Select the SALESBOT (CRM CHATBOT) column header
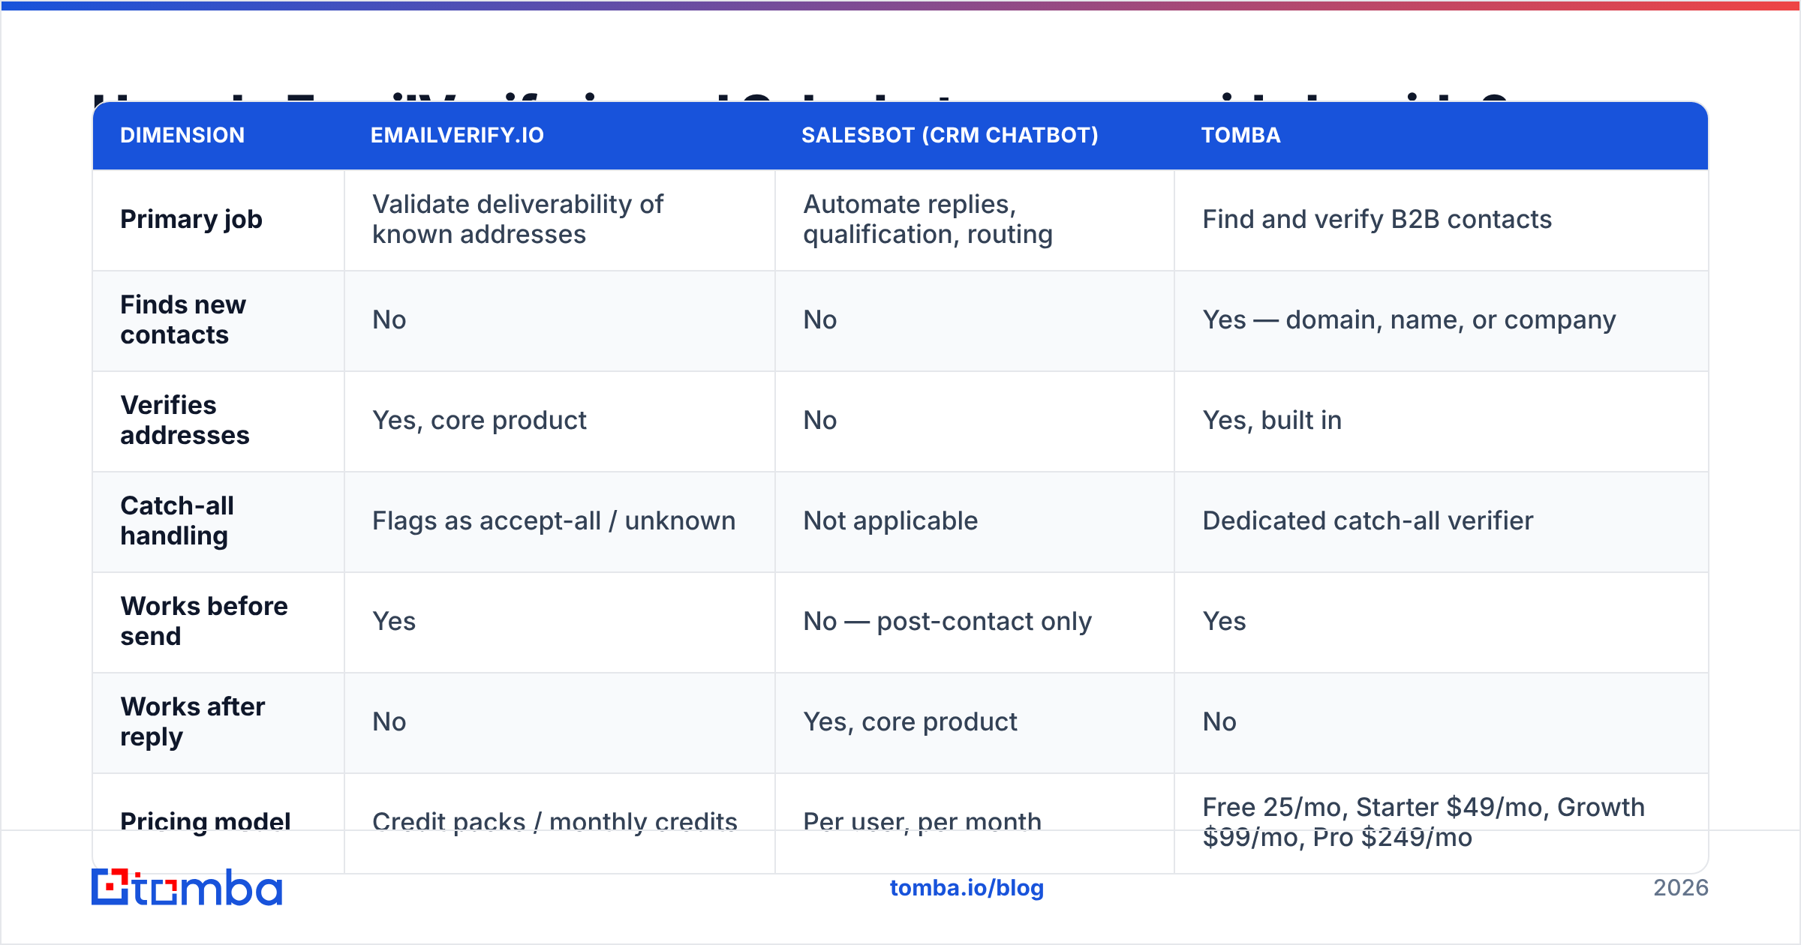Viewport: 1801px width, 945px height. pyautogui.click(x=950, y=135)
